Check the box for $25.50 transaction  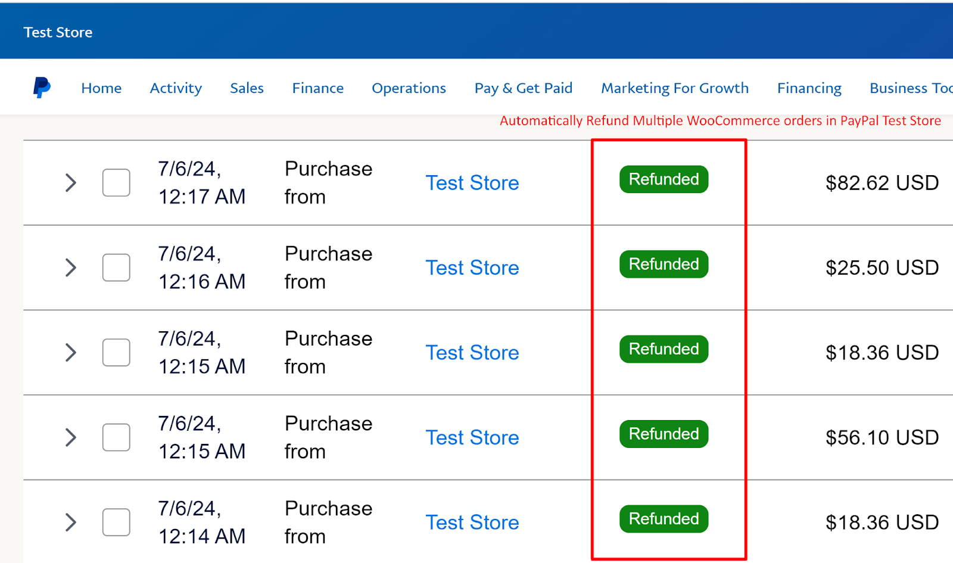pos(116,267)
